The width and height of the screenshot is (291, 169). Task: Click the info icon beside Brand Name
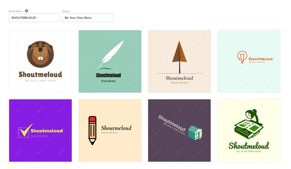[x=27, y=11]
